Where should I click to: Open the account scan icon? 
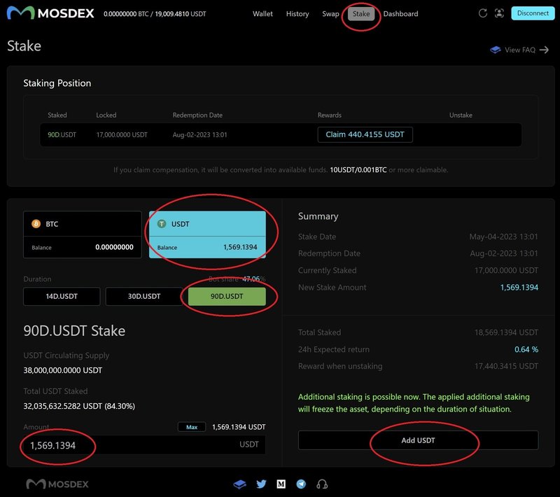point(499,13)
